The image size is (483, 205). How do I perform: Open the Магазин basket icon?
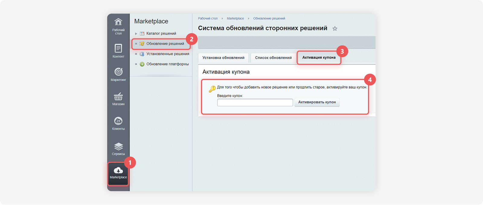pyautogui.click(x=118, y=96)
